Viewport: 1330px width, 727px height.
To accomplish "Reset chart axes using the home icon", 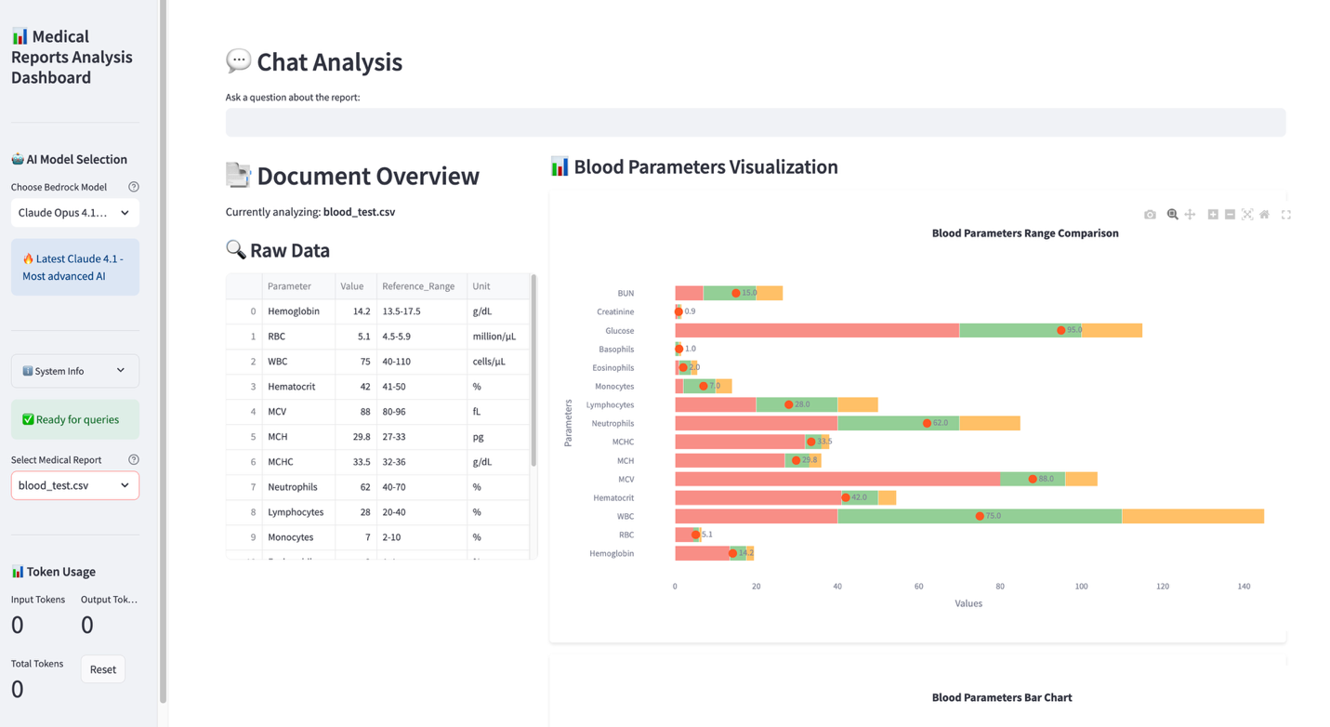I will [x=1264, y=215].
